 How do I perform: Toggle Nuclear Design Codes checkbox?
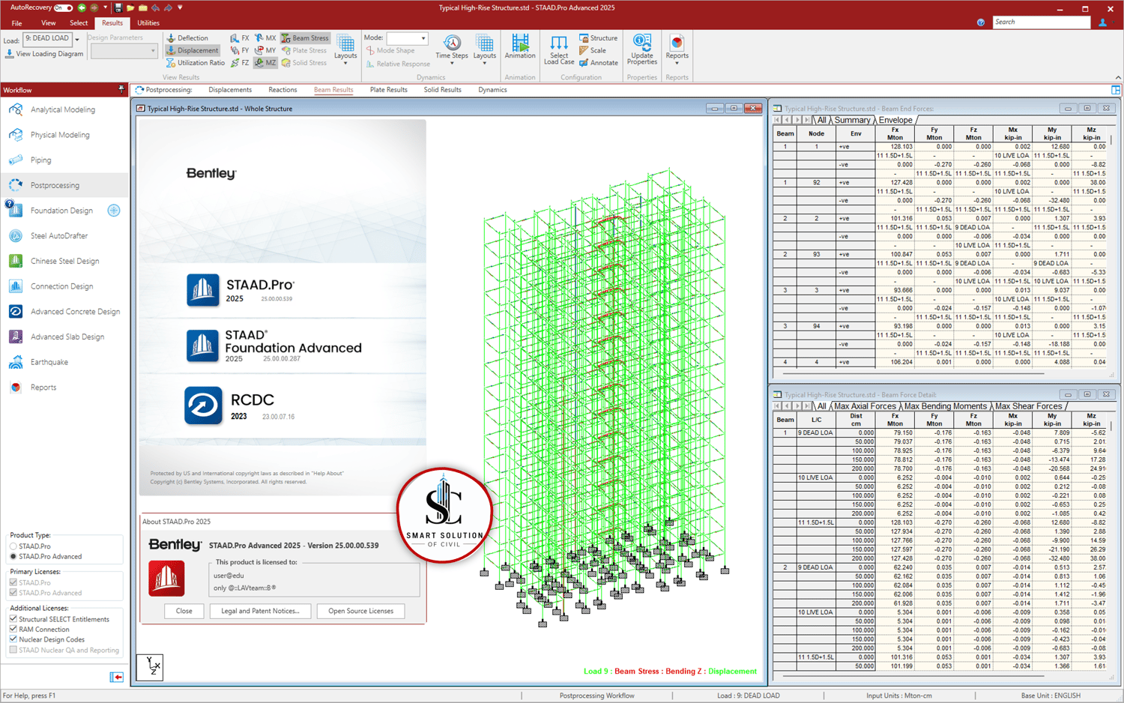pos(13,639)
